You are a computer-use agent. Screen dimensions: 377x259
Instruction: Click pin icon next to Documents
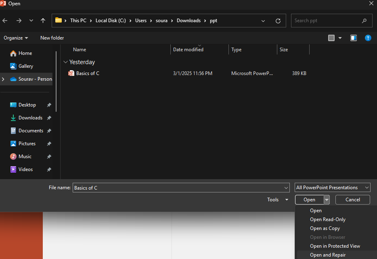(x=49, y=131)
